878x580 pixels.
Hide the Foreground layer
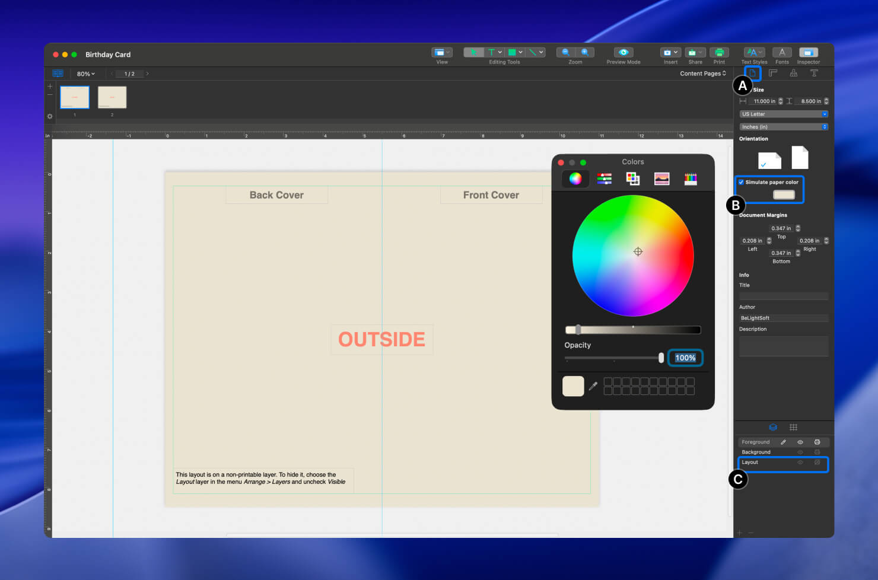(x=800, y=442)
